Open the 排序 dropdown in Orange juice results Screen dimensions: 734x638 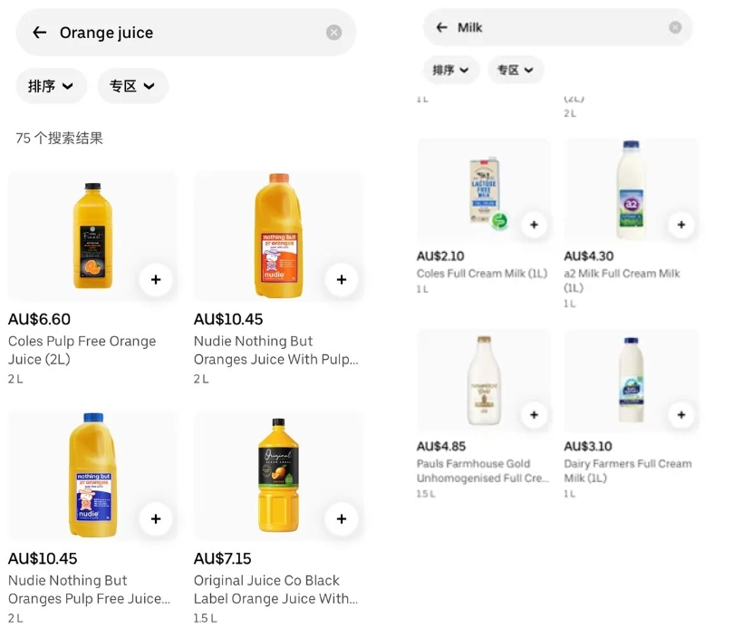click(51, 86)
